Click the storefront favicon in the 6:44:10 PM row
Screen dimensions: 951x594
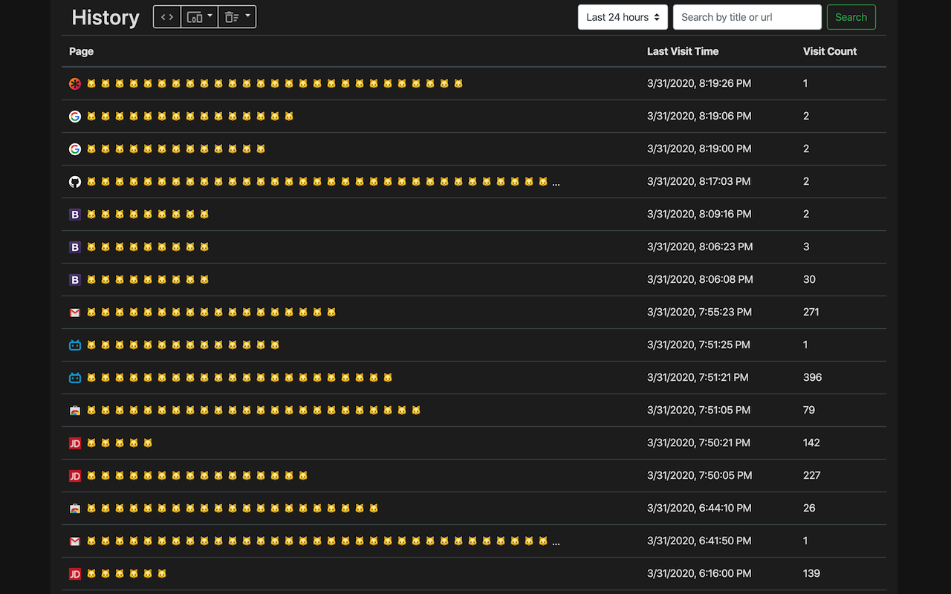pyautogui.click(x=75, y=509)
